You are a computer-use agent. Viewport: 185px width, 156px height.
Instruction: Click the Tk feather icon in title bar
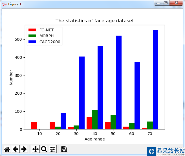[5, 4]
